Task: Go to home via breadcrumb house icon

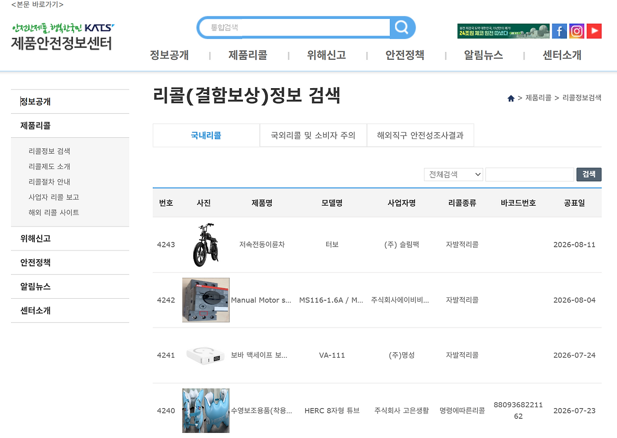Action: click(511, 98)
